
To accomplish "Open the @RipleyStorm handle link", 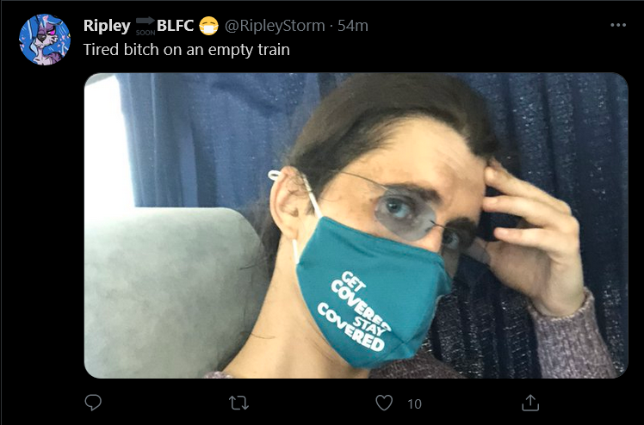I will 275,27.
